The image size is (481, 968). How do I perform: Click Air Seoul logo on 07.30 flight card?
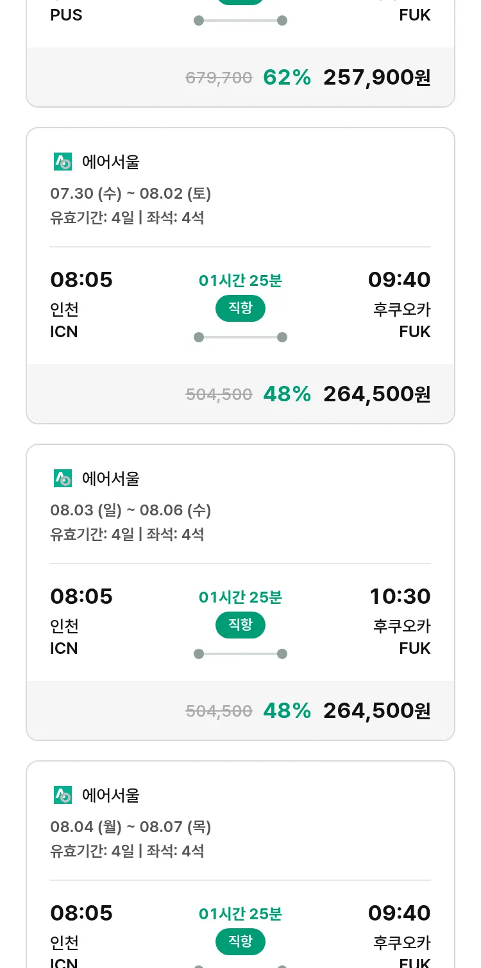coord(63,162)
